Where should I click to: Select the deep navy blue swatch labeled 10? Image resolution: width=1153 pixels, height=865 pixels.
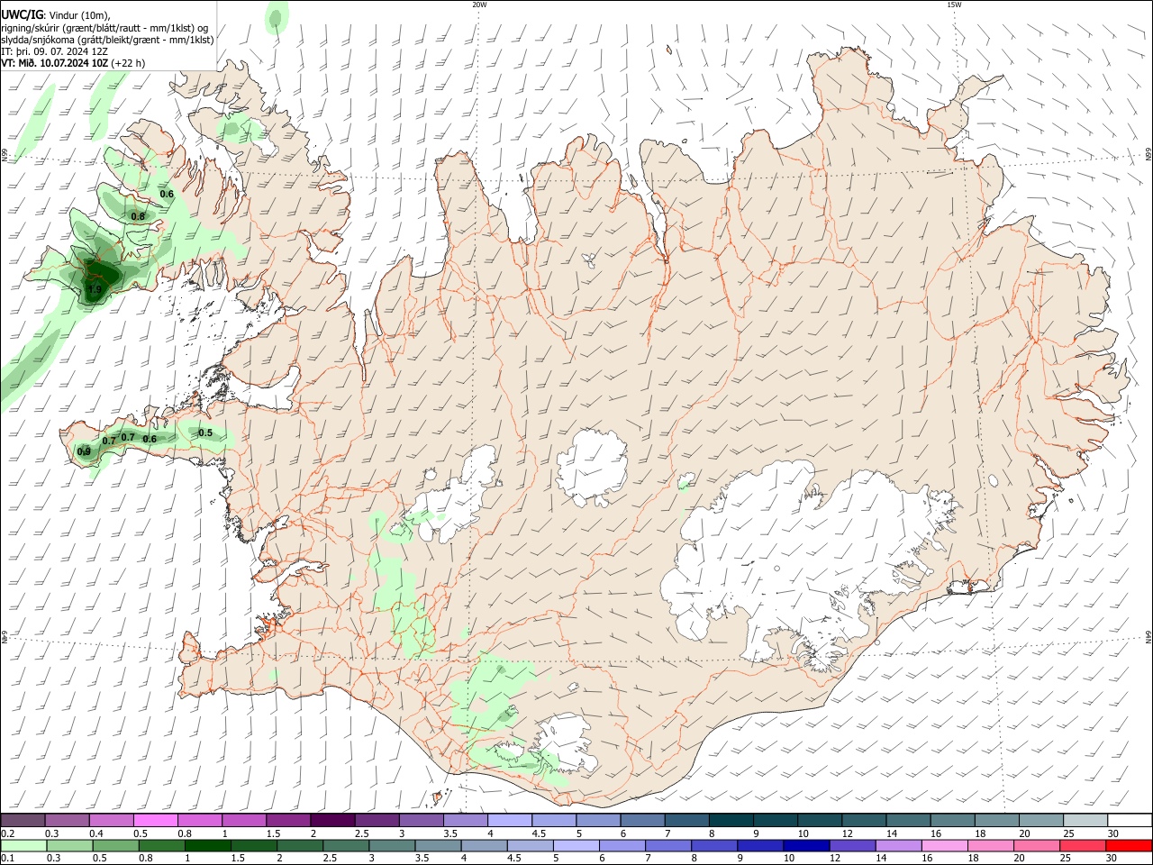coord(805,845)
